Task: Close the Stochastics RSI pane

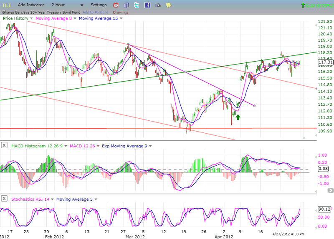Action: click(4, 199)
